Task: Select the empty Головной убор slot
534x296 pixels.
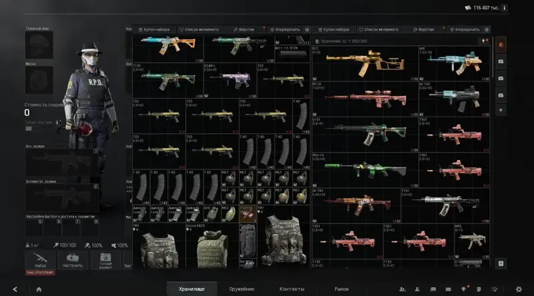Action: [x=39, y=45]
